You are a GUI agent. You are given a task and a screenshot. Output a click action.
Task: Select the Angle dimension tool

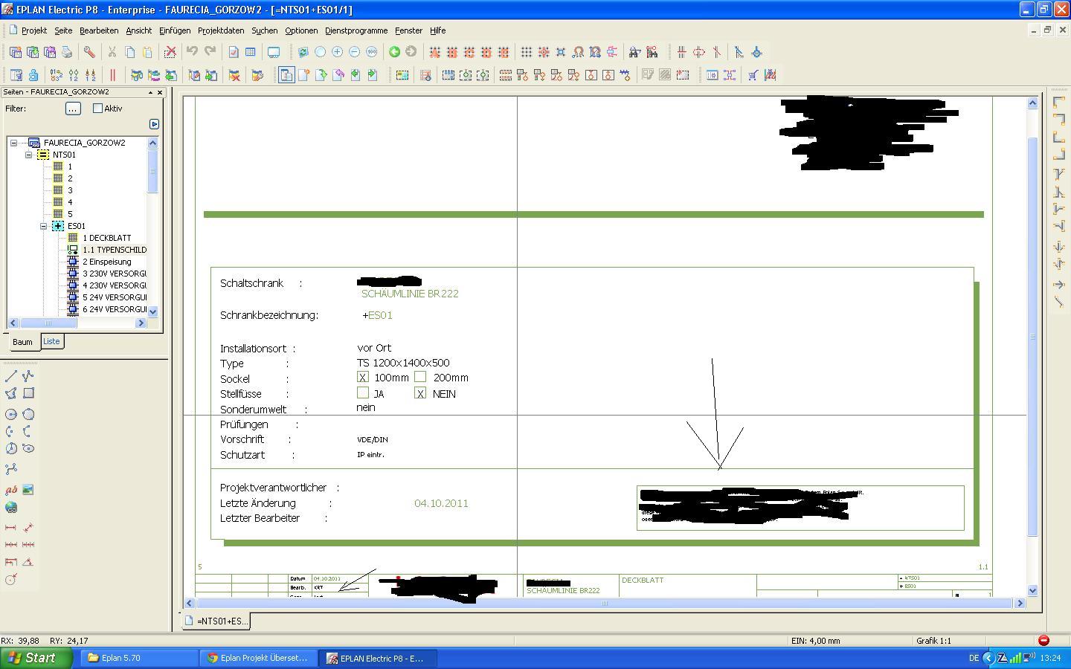(28, 562)
